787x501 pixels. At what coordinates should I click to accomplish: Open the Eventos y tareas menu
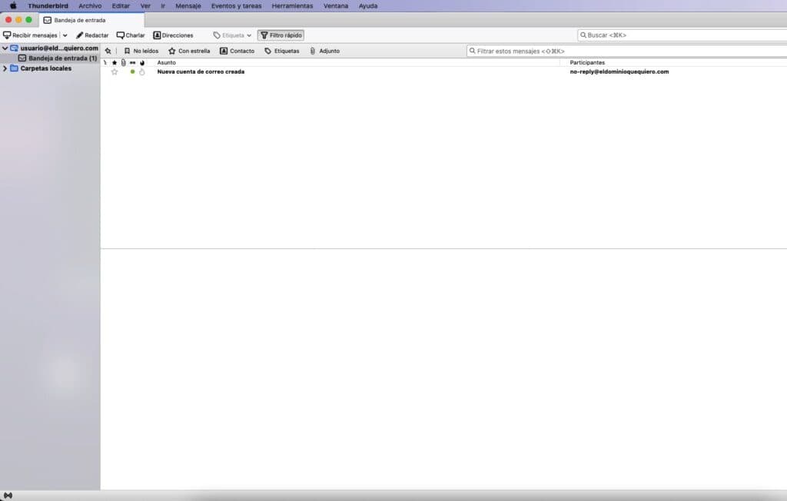(236, 5)
